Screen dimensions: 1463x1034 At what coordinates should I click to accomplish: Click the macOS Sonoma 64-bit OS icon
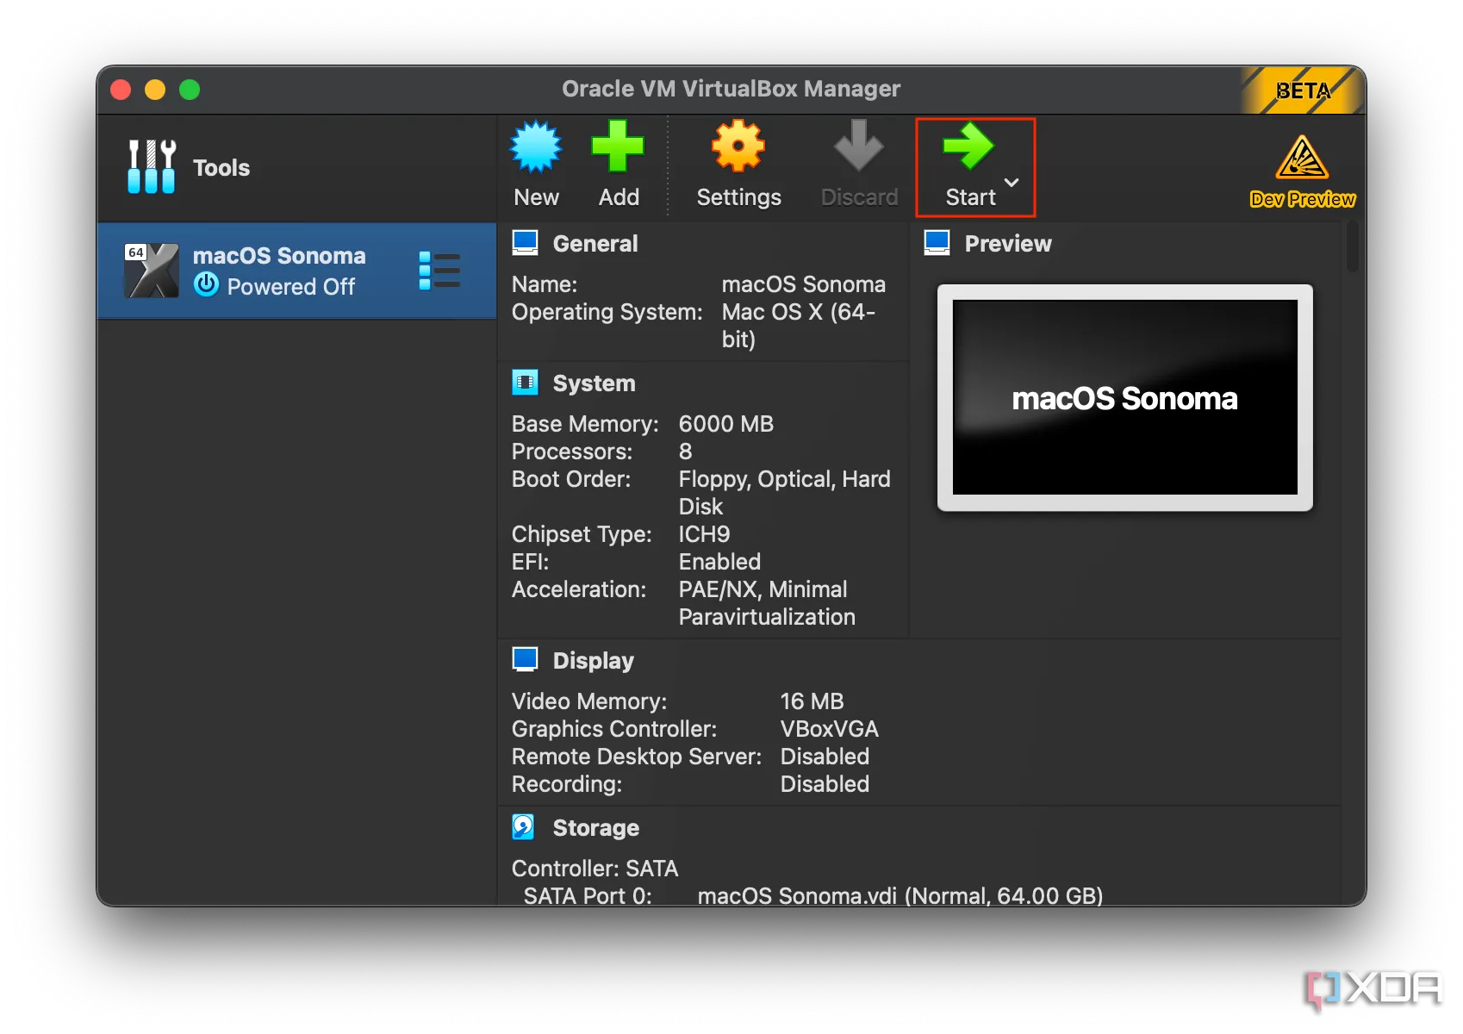coord(152,271)
